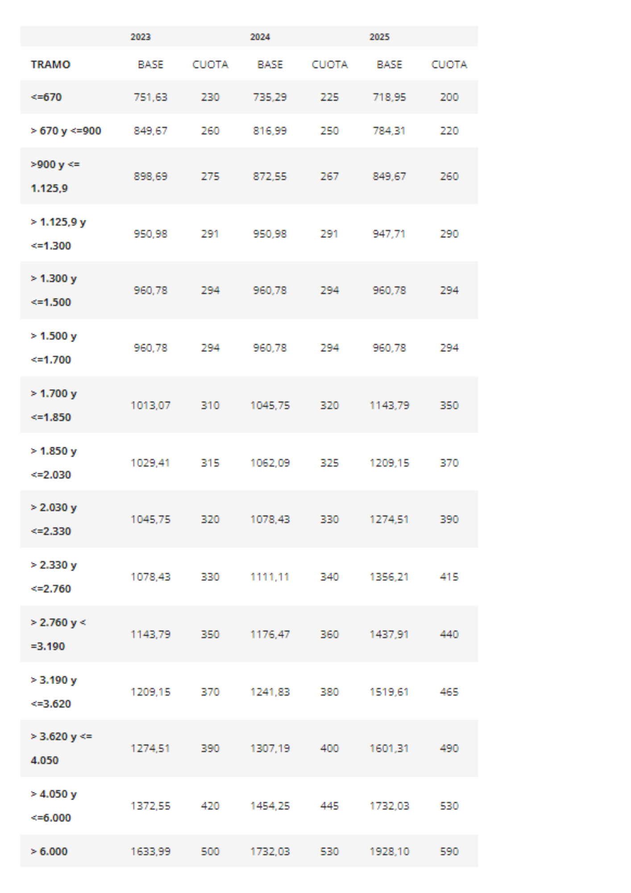Click the 267 cuota value
Image resolution: width=631 pixels, height=893 pixels.
330,176
